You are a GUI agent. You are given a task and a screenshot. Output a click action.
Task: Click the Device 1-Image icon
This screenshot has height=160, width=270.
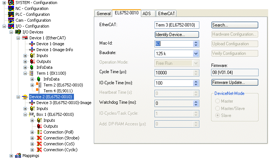(x=32, y=44)
